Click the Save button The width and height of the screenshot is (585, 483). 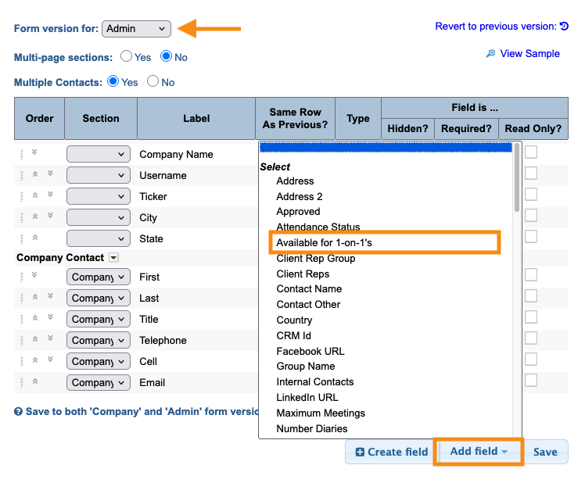point(544,452)
